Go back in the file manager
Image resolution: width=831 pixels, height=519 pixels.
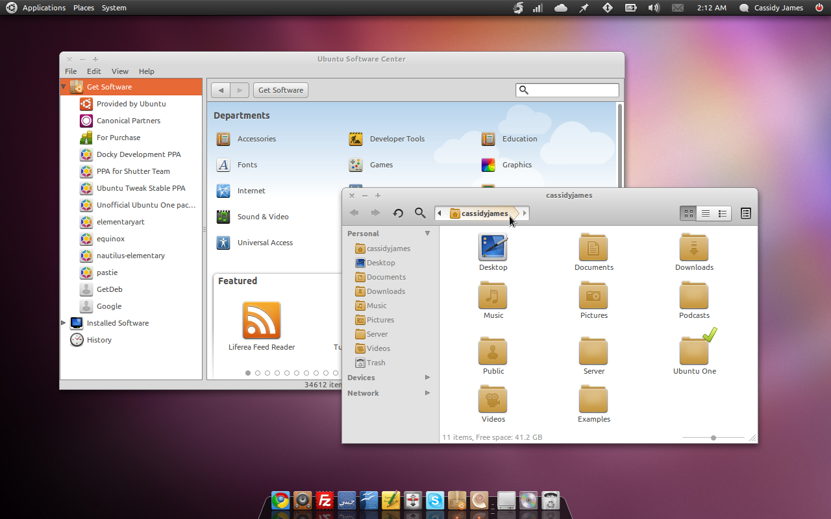(354, 213)
